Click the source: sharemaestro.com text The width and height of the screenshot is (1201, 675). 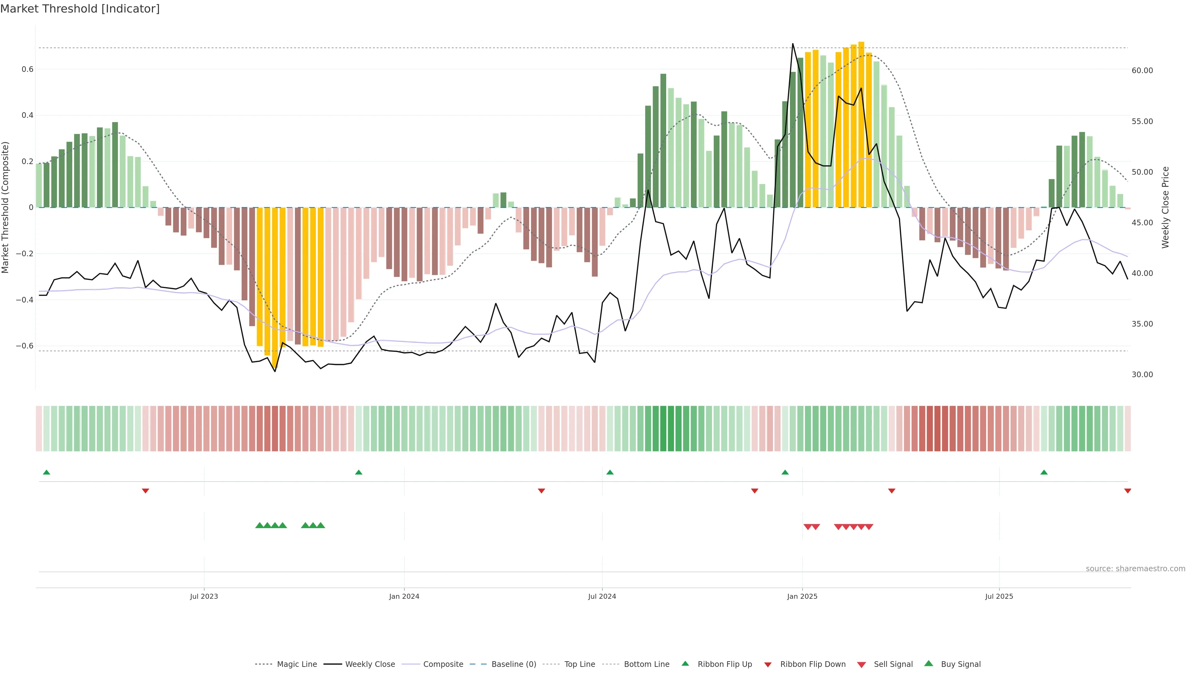pyautogui.click(x=1135, y=568)
